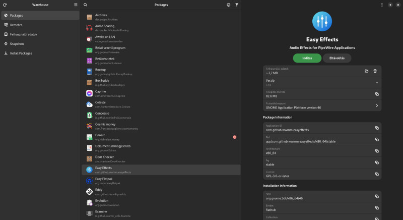The height and width of the screenshot is (220, 403).
Task: Click the large Easy Effects app icon
Action: tap(322, 21)
